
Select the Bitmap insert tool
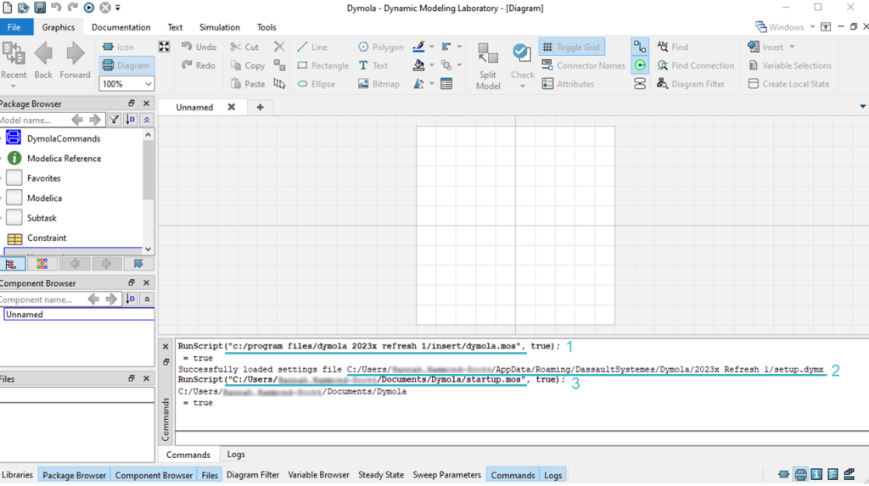[x=378, y=84]
